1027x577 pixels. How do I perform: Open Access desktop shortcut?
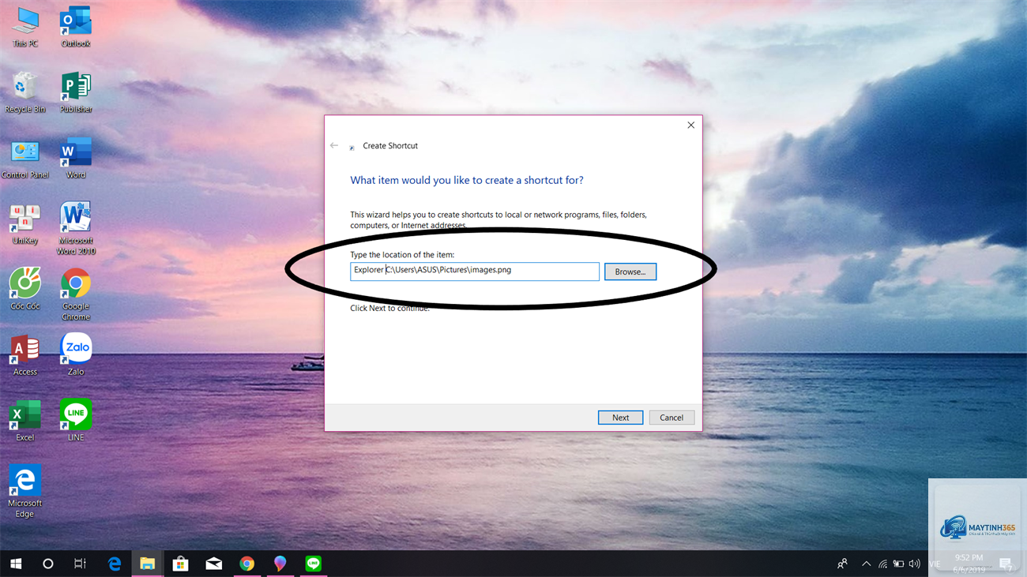coord(25,355)
